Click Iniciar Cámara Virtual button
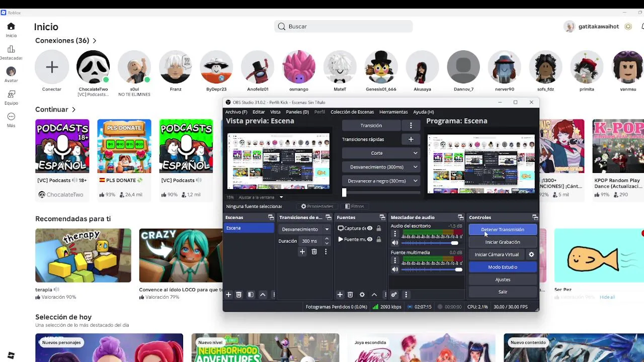Screen dimensions: 644x362 (497, 254)
